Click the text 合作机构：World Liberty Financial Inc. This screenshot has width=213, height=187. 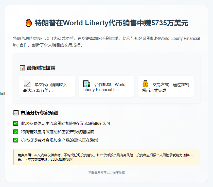point(104,87)
